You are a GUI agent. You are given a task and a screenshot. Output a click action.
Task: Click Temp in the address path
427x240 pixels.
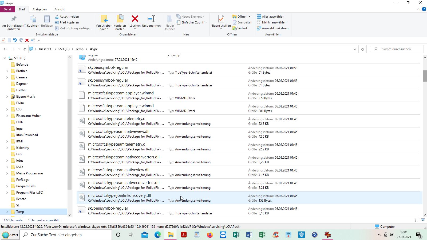[x=80, y=49]
